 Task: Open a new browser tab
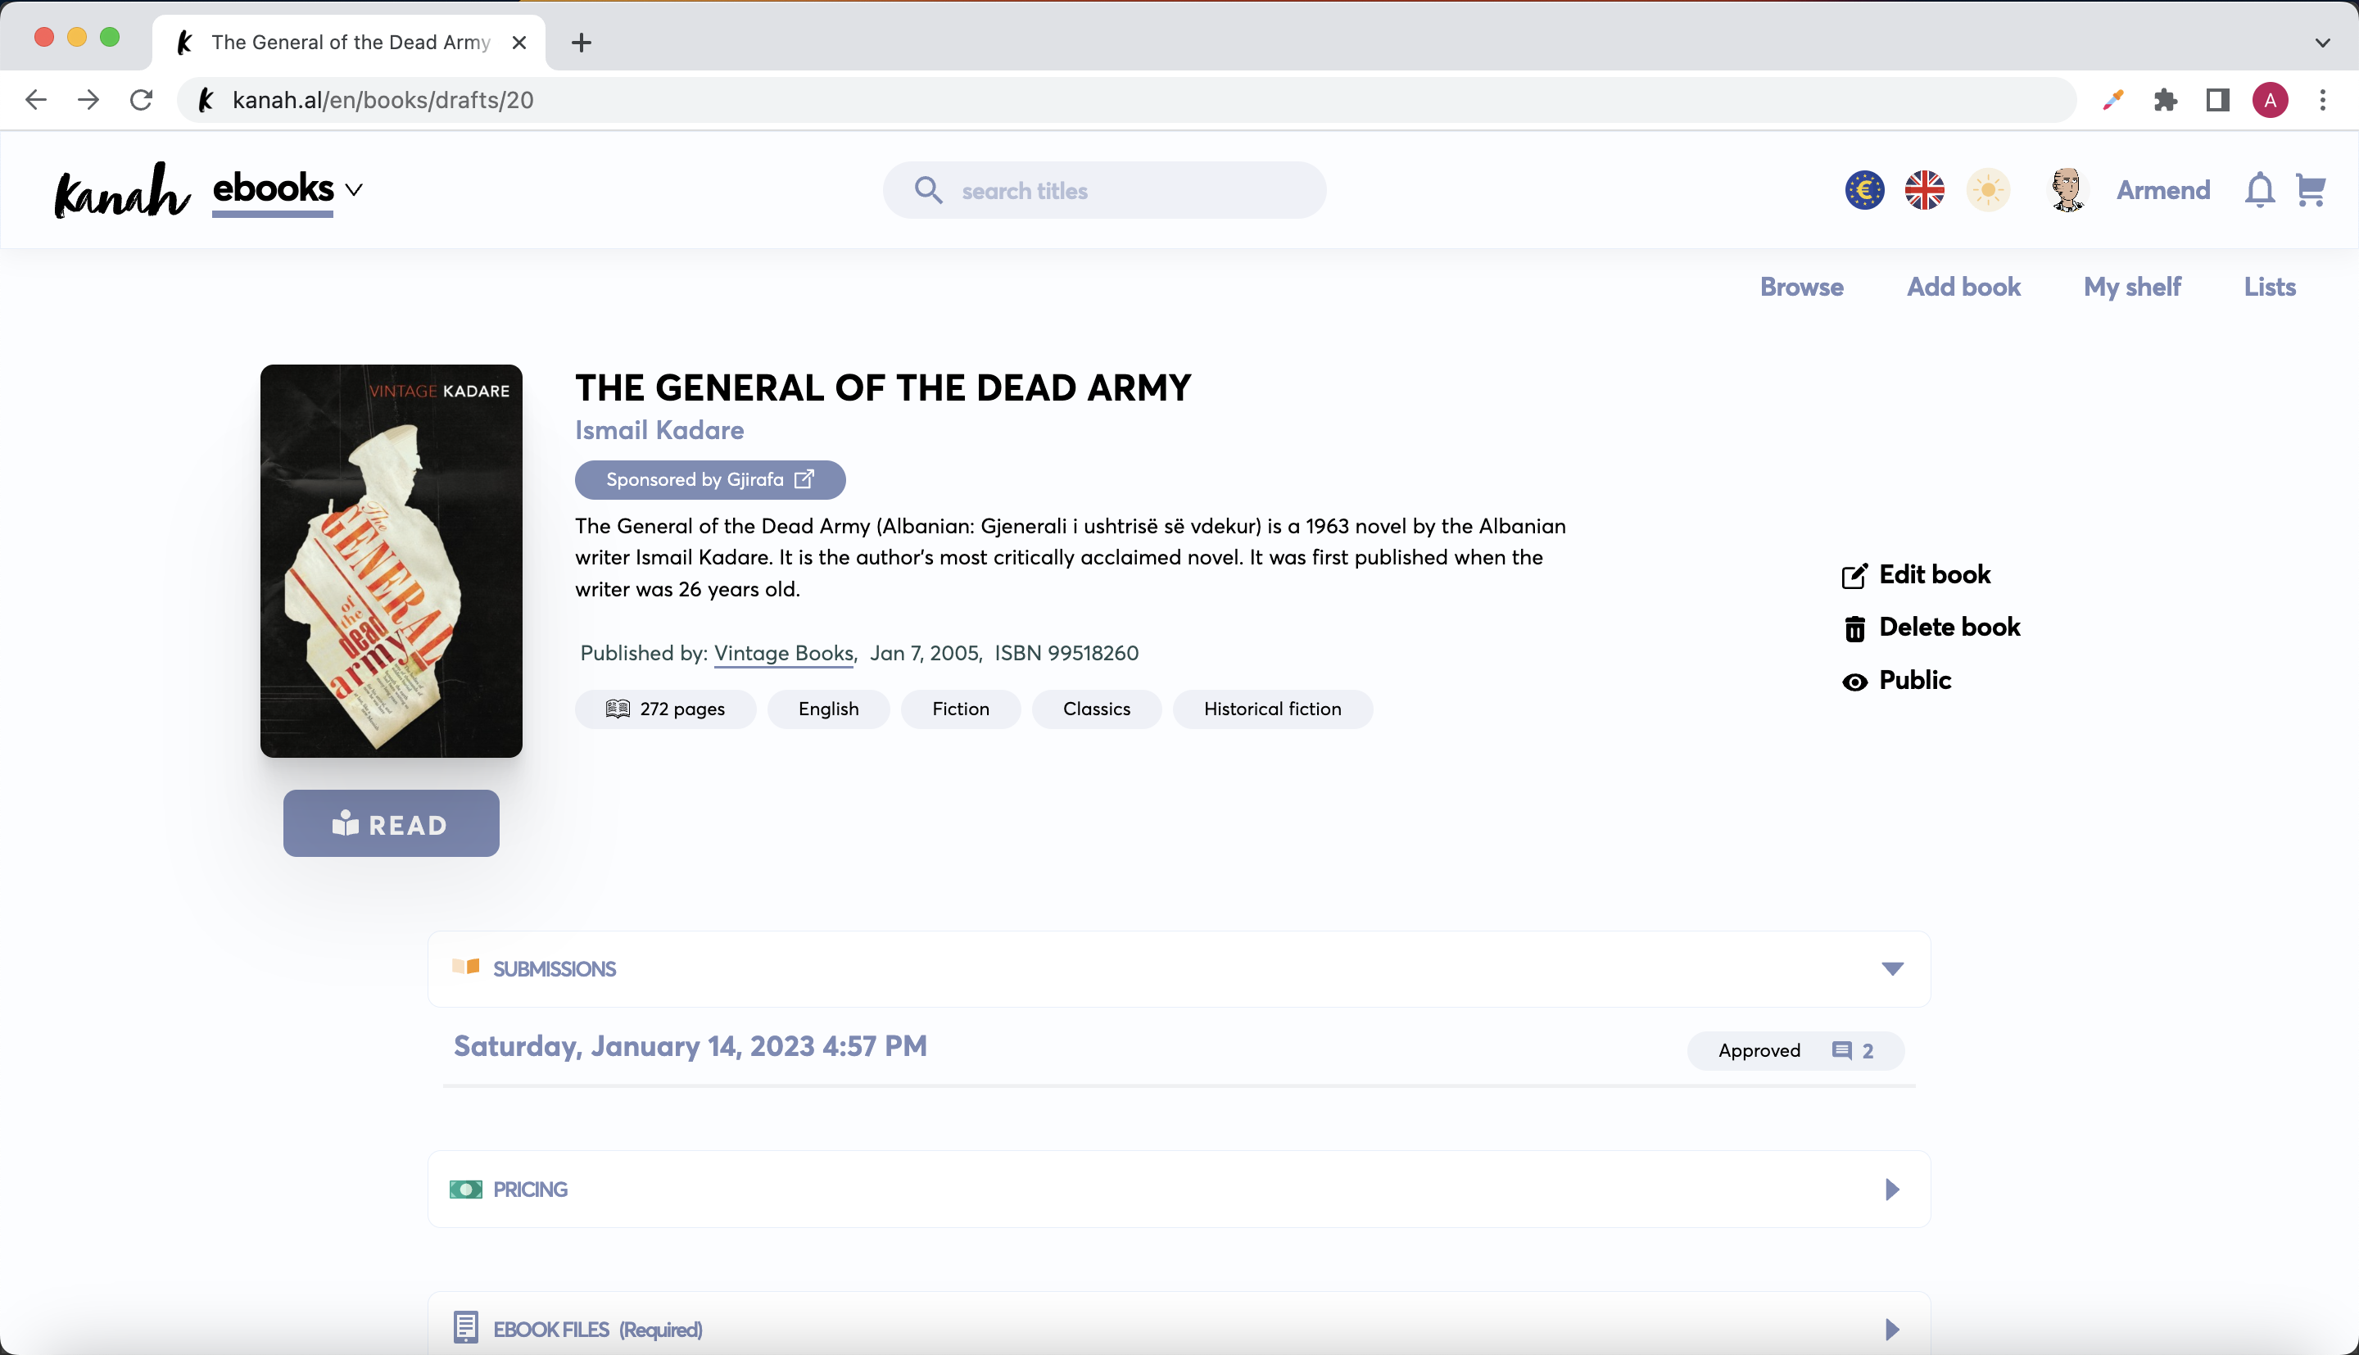[582, 42]
